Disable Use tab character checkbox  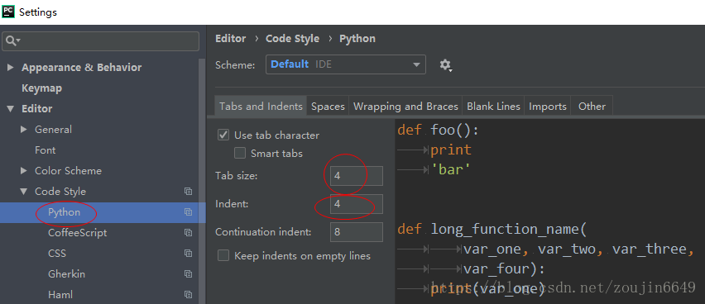[x=223, y=135]
